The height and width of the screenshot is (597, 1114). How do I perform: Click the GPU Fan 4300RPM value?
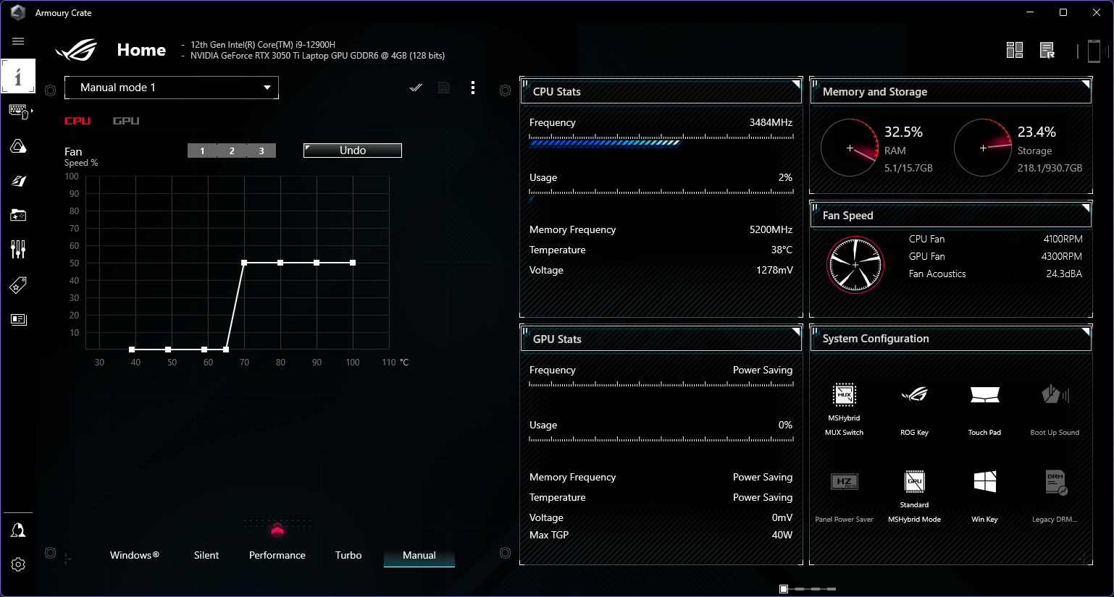1061,256
